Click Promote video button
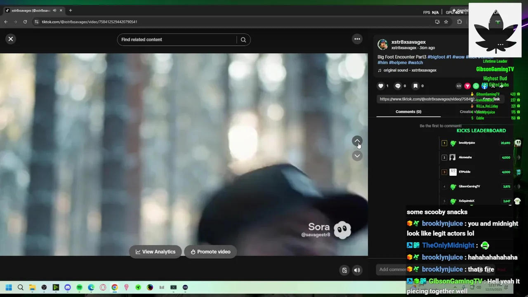528x297 pixels. [x=210, y=252]
